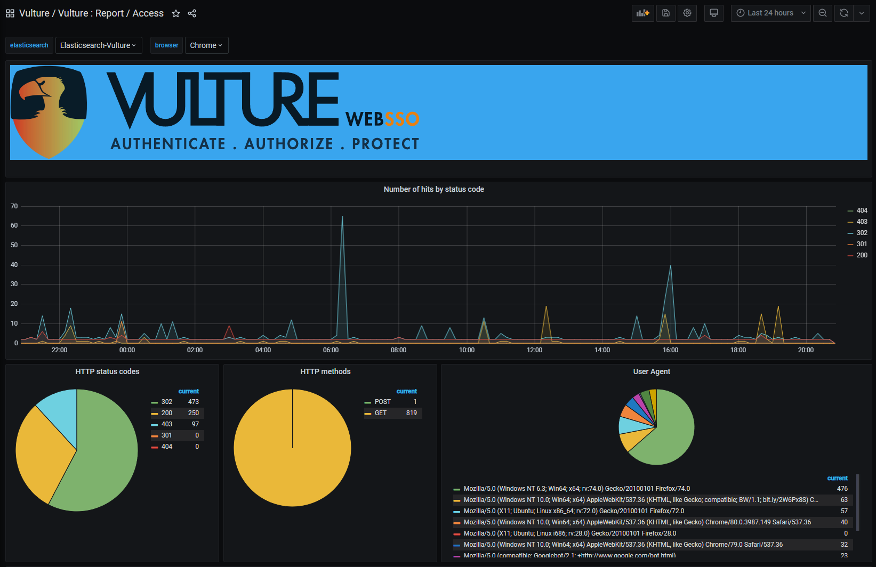Star the Access dashboard as favorite
Viewport: 876px width, 567px height.
(x=176, y=13)
